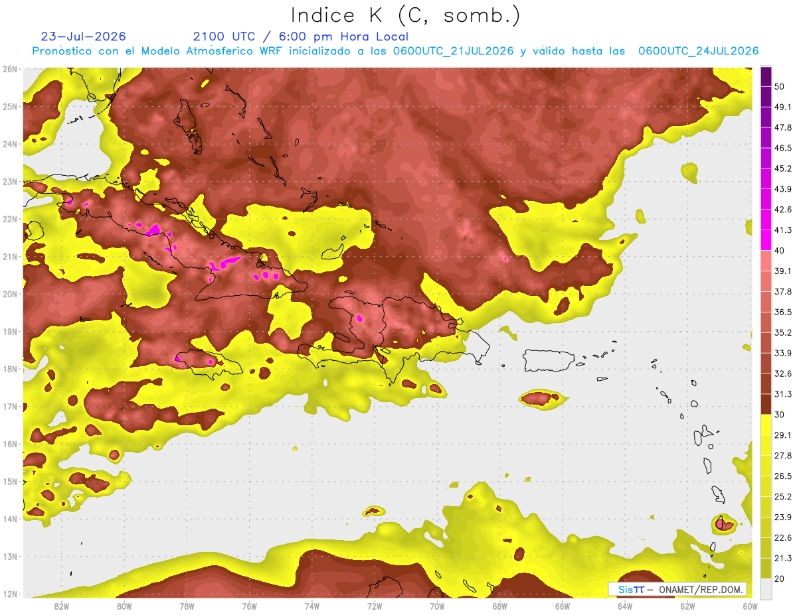Select the date label "23-Jul-2026"
This screenshot has height=615, width=797.
83,36
